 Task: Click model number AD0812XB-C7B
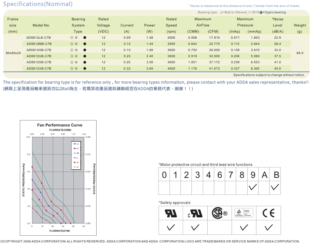[39, 62]
